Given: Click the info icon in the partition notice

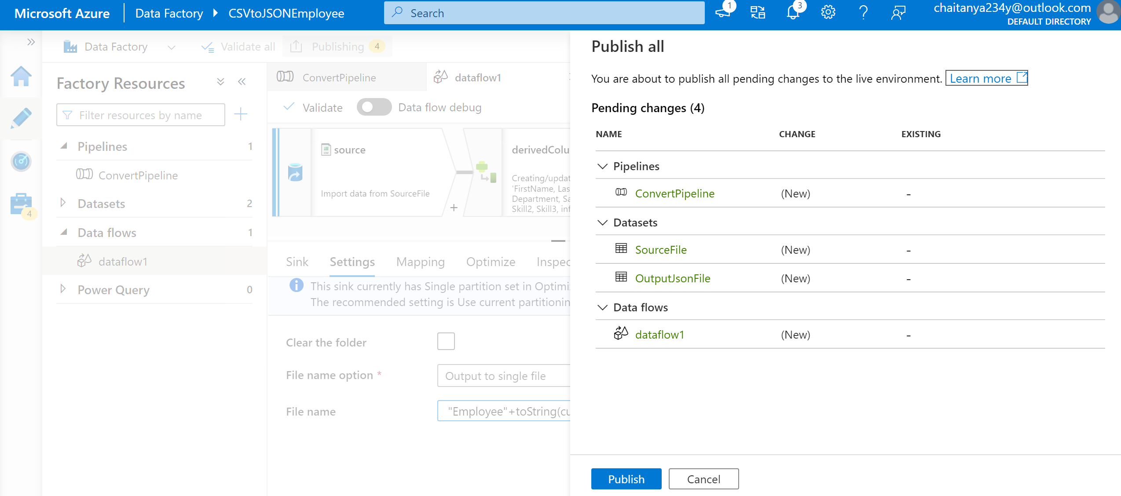Looking at the screenshot, I should [x=297, y=285].
